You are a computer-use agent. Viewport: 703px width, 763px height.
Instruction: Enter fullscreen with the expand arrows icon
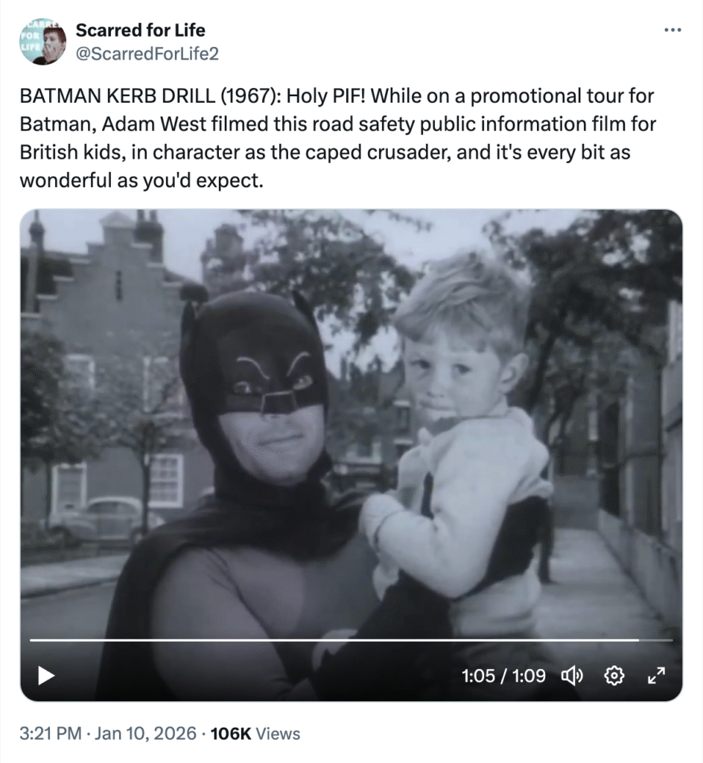click(656, 676)
